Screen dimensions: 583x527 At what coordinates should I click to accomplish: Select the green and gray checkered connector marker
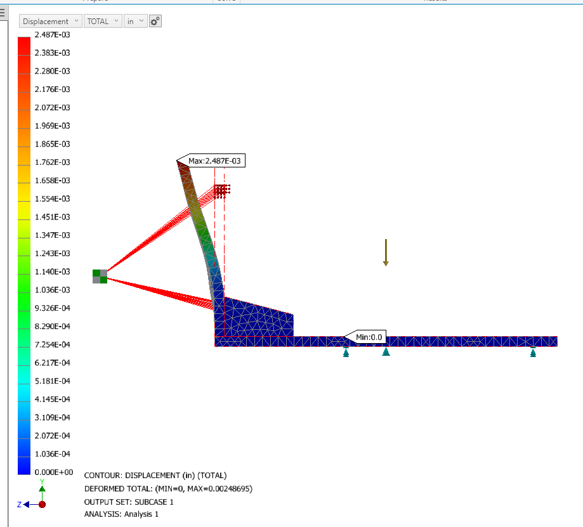click(x=100, y=276)
